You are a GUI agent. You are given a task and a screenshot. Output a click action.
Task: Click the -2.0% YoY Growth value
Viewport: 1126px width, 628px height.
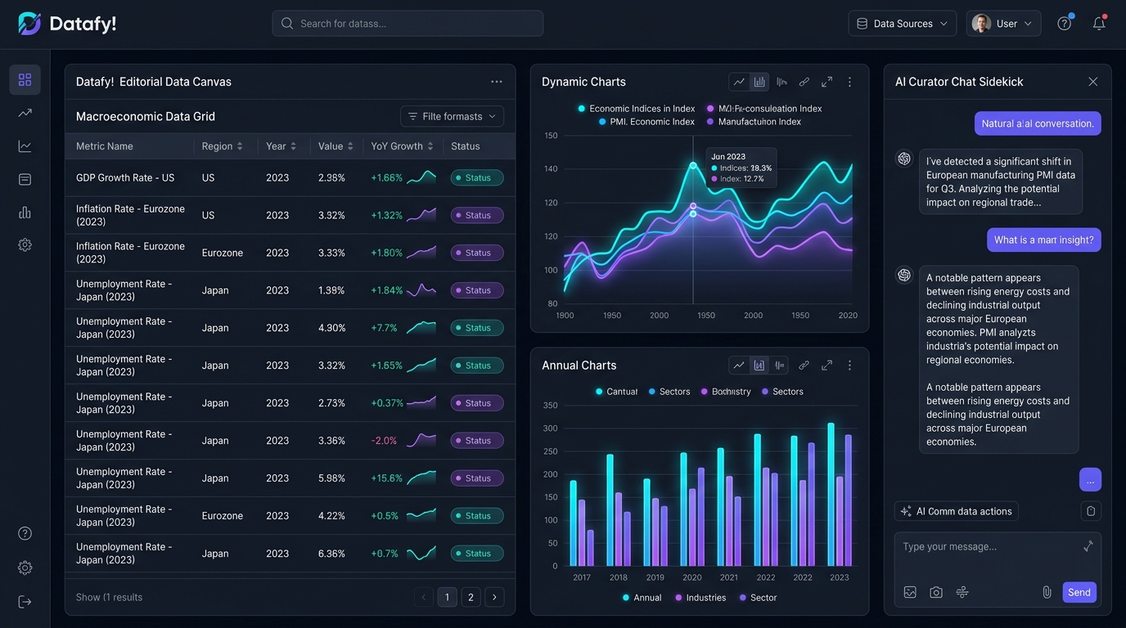tap(384, 441)
